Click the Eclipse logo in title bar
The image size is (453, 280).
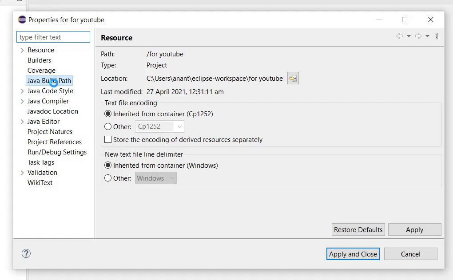pyautogui.click(x=22, y=20)
